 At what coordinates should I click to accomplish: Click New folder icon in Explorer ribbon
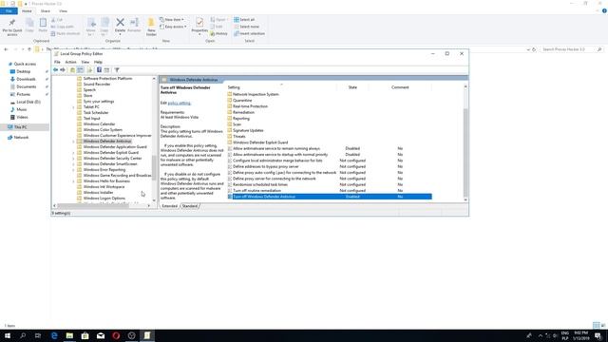coord(151,28)
